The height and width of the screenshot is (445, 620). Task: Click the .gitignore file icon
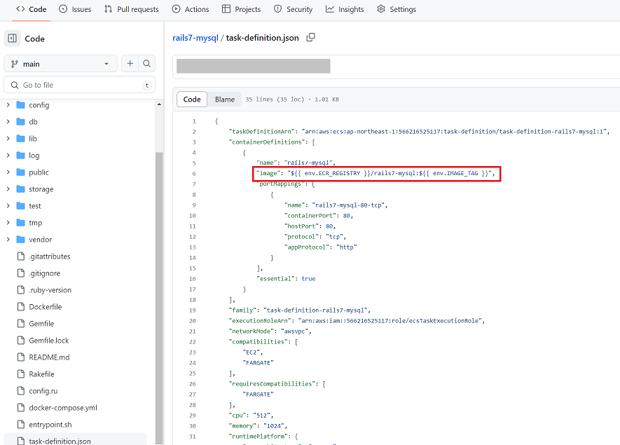click(x=21, y=273)
